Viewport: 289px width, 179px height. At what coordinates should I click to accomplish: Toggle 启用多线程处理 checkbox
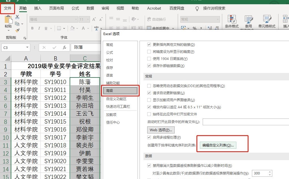(149, 137)
